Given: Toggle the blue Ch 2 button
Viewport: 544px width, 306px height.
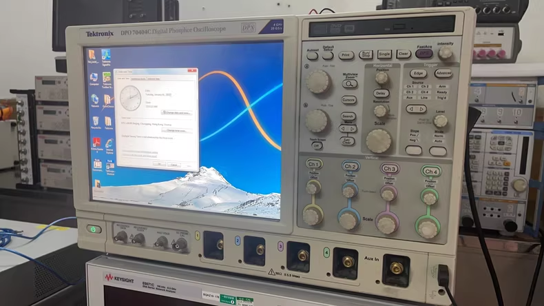Looking at the screenshot, I should (350, 166).
